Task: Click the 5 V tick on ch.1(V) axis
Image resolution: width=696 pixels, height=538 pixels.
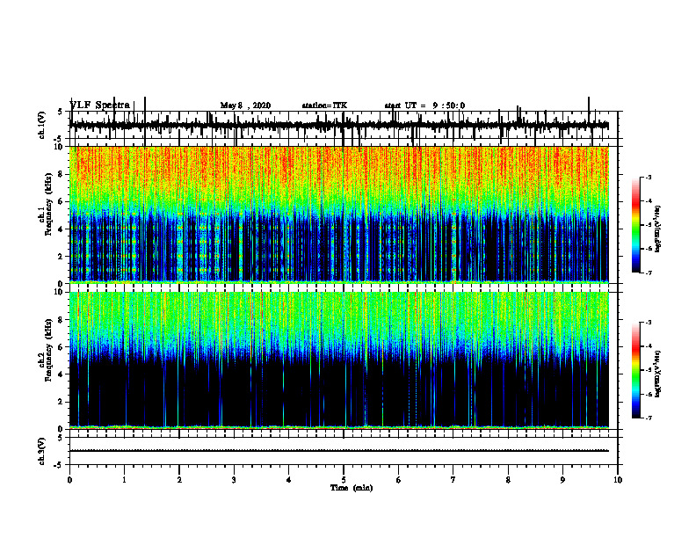Action: (61, 112)
